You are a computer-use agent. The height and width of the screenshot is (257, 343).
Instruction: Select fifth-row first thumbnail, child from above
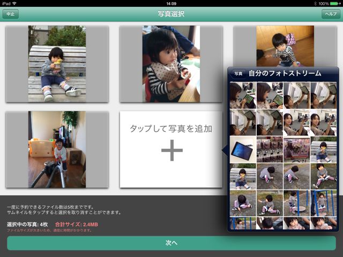pyautogui.click(x=243, y=203)
